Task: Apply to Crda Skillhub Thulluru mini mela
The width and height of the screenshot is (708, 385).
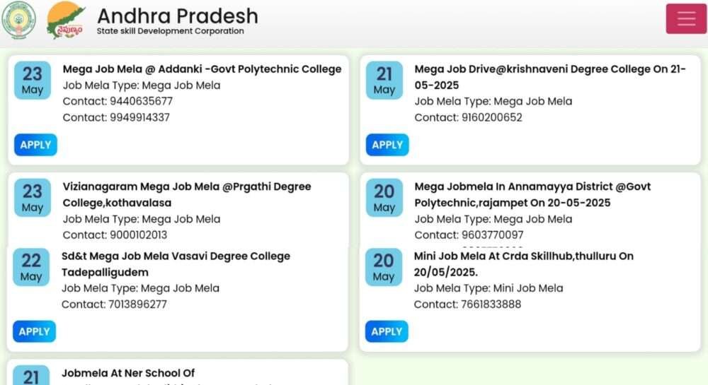Action: click(x=387, y=331)
